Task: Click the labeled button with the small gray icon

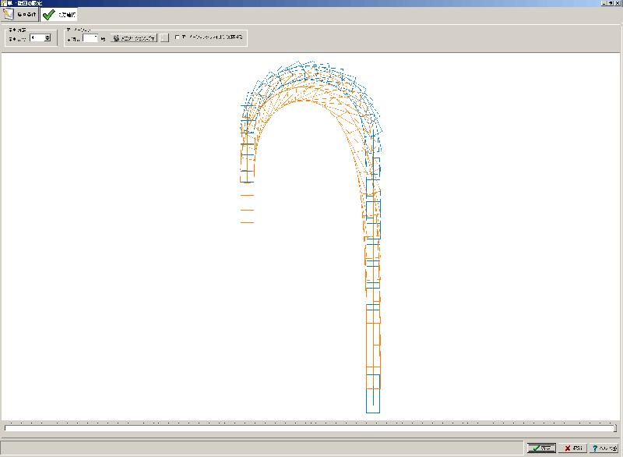Action: pyautogui.click(x=134, y=38)
